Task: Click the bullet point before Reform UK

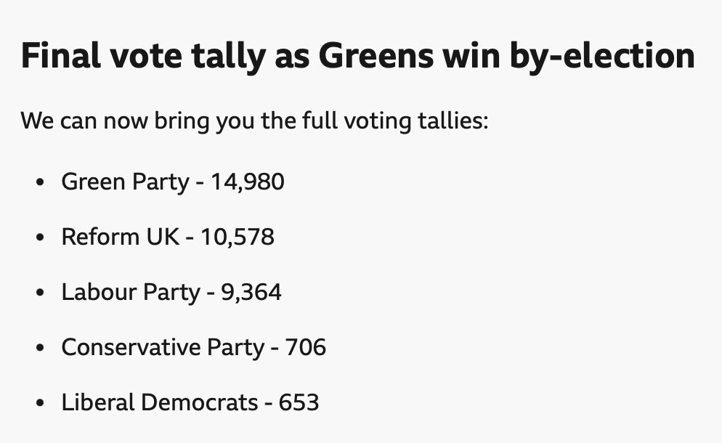Action: coord(41,237)
